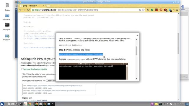
Task: Open the yellow tray icon
Action: [x=156, y=104]
